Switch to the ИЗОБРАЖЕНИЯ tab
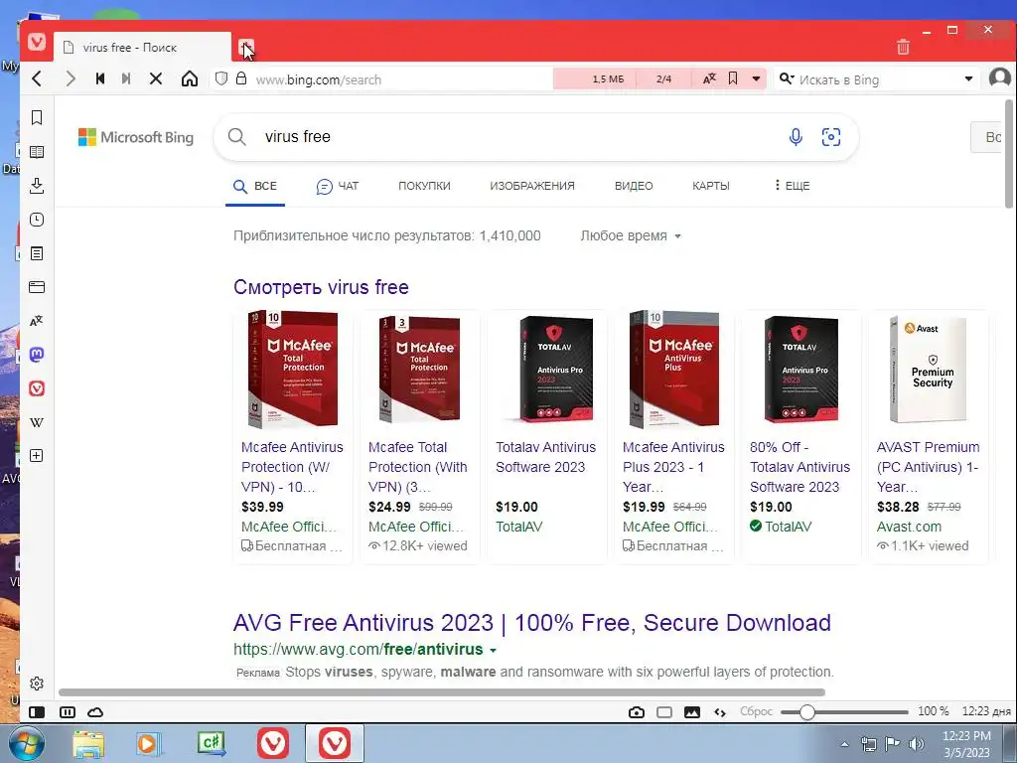The width and height of the screenshot is (1017, 763). [532, 186]
